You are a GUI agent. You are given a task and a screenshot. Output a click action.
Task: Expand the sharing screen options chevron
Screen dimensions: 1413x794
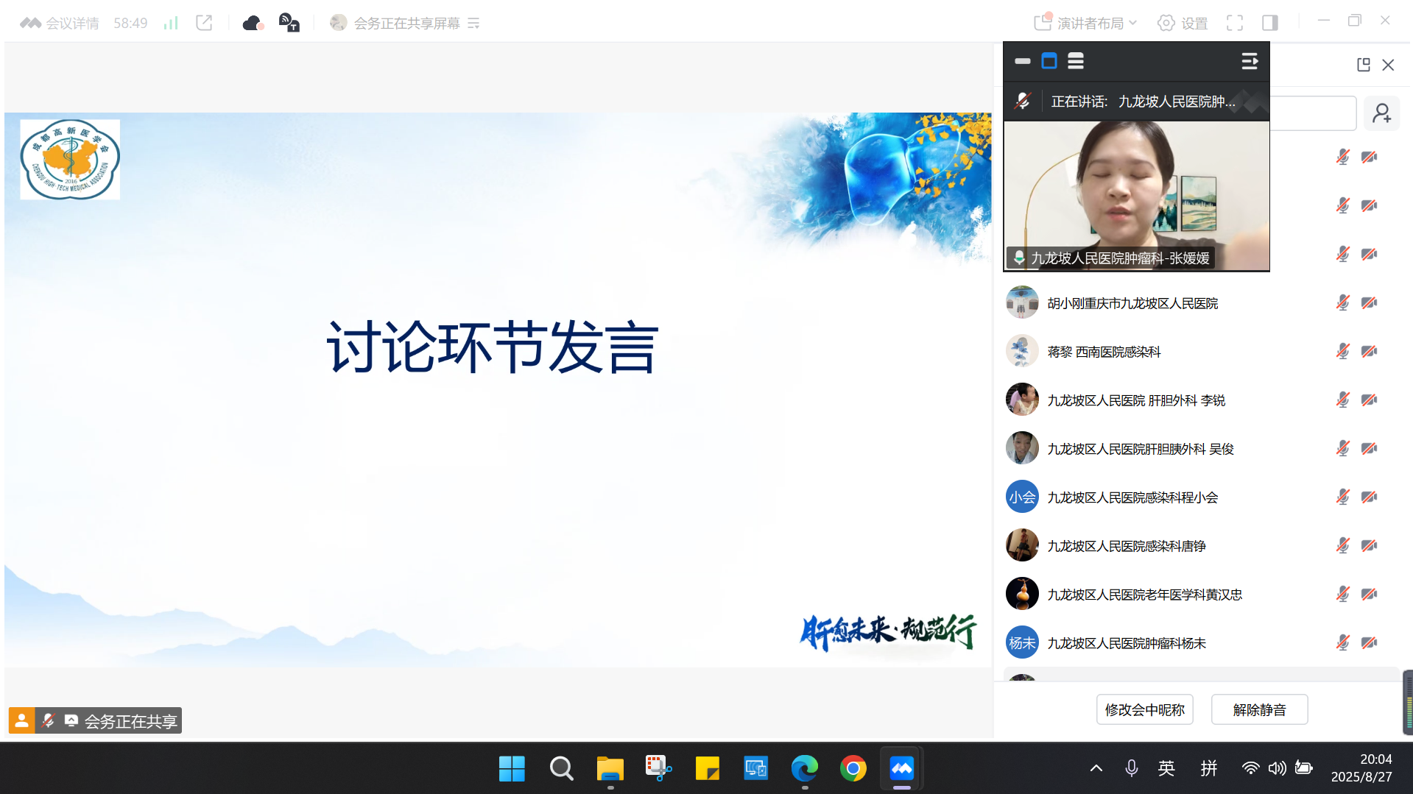(x=474, y=23)
